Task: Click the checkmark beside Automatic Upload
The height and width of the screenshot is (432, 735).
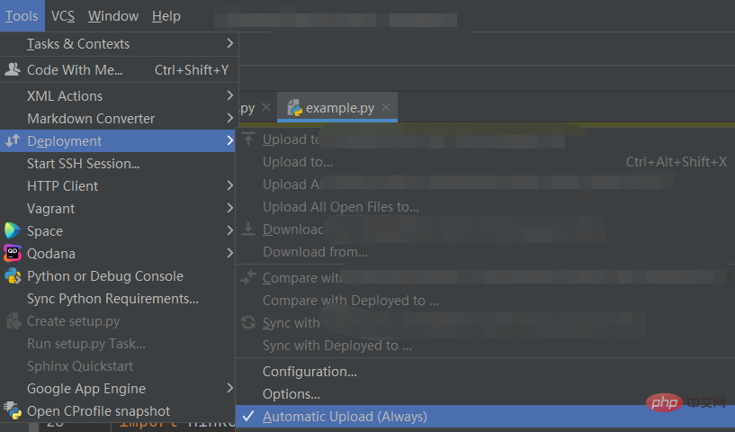Action: [x=248, y=417]
